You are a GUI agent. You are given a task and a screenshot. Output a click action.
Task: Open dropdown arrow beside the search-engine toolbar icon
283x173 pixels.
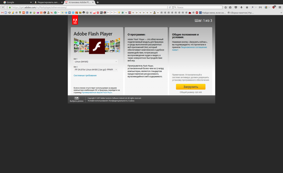click(x=256, y=7)
